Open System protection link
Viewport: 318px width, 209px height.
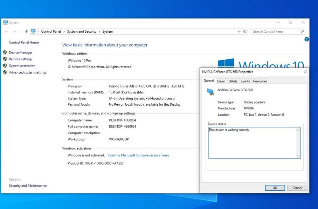[22, 66]
